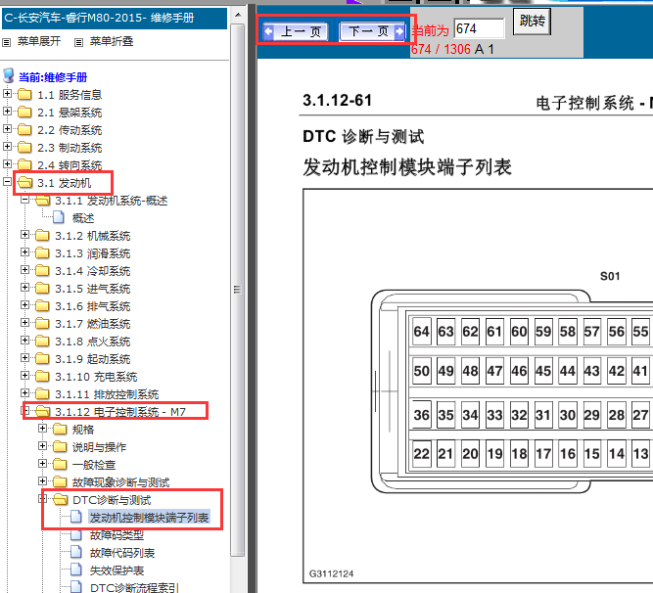Expand the 3.1.5 进气系统 node

click(x=25, y=288)
